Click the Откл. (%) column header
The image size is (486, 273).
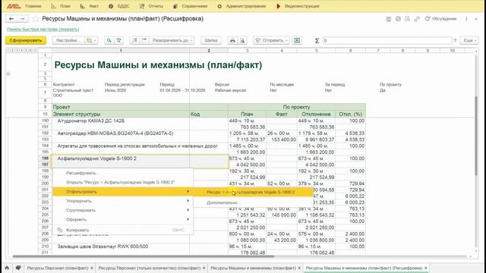coord(351,114)
